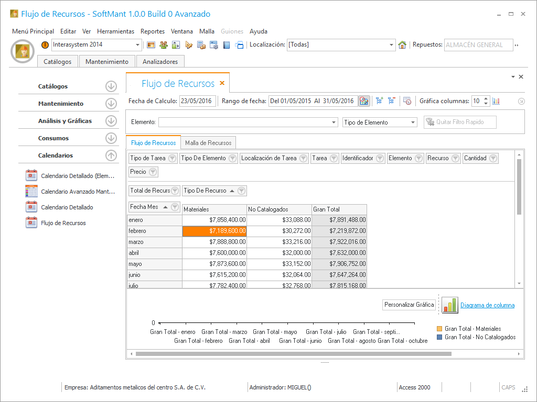Click the Fecha de Calculo date field

197,101
